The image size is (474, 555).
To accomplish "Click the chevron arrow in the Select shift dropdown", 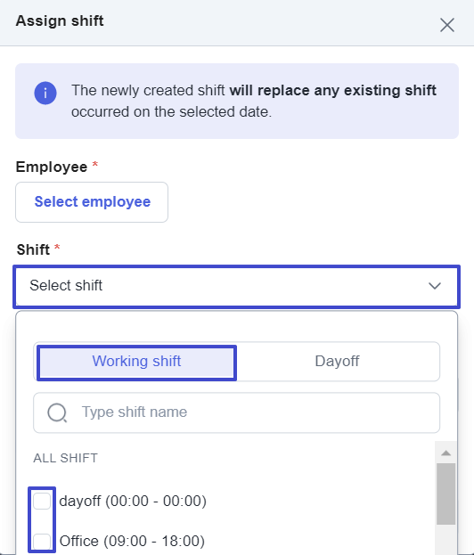I will point(435,286).
